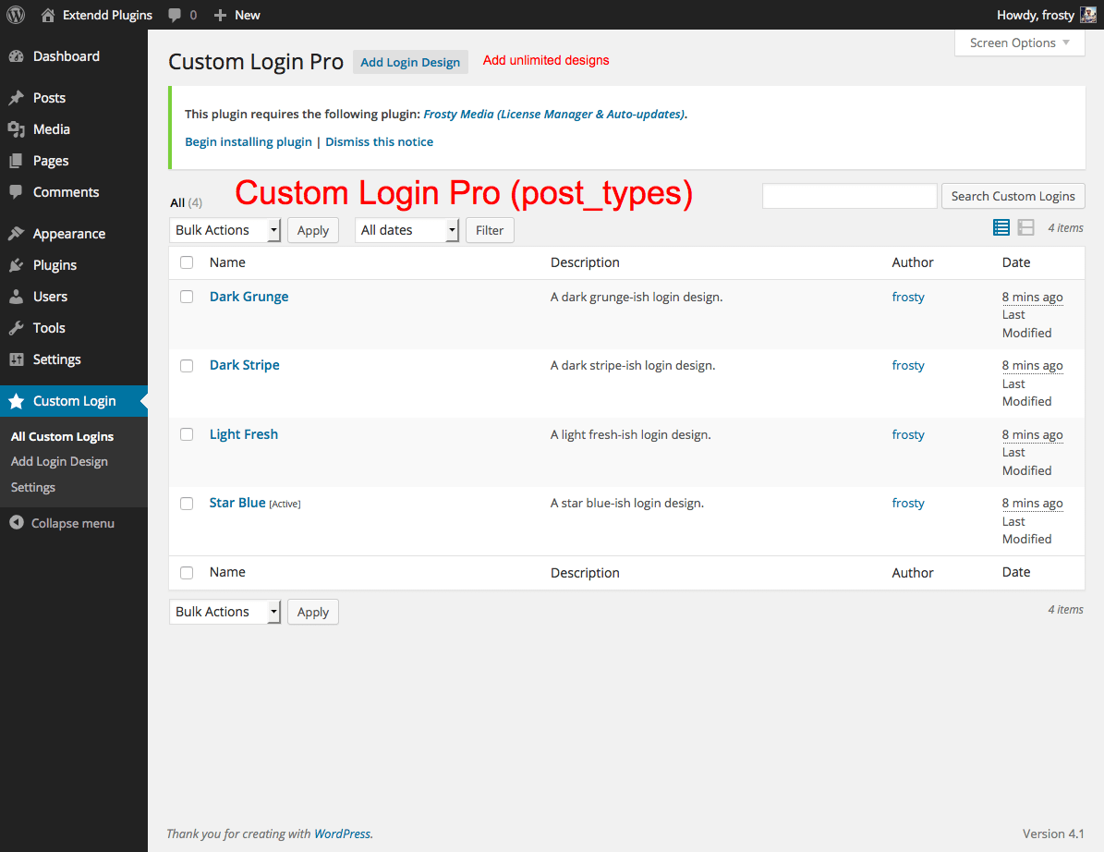Check the Light Fresh row checkbox
The height and width of the screenshot is (852, 1104).
click(187, 434)
